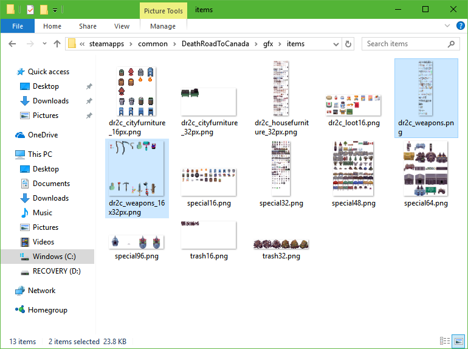Select the trash16.png thumbnail image

(208, 235)
